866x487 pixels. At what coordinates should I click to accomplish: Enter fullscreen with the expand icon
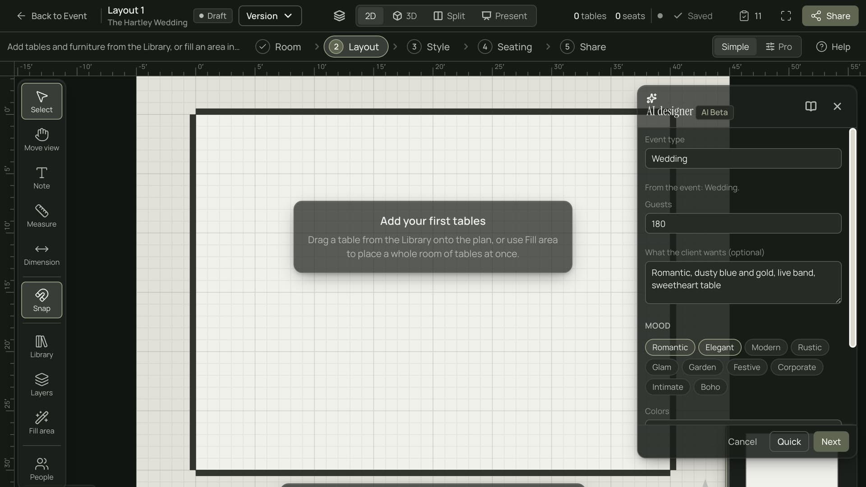(786, 16)
